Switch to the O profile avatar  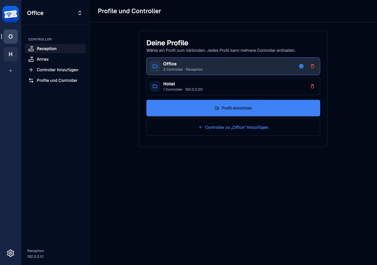pos(11,37)
